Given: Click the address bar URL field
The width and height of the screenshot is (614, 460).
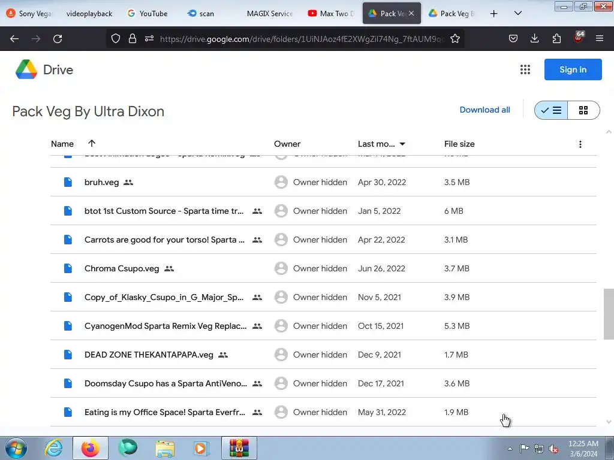Looking at the screenshot, I should pos(302,39).
